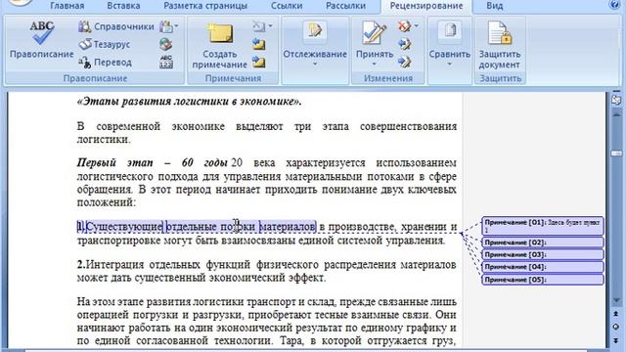Click the Перевод translate tool

tap(105, 63)
